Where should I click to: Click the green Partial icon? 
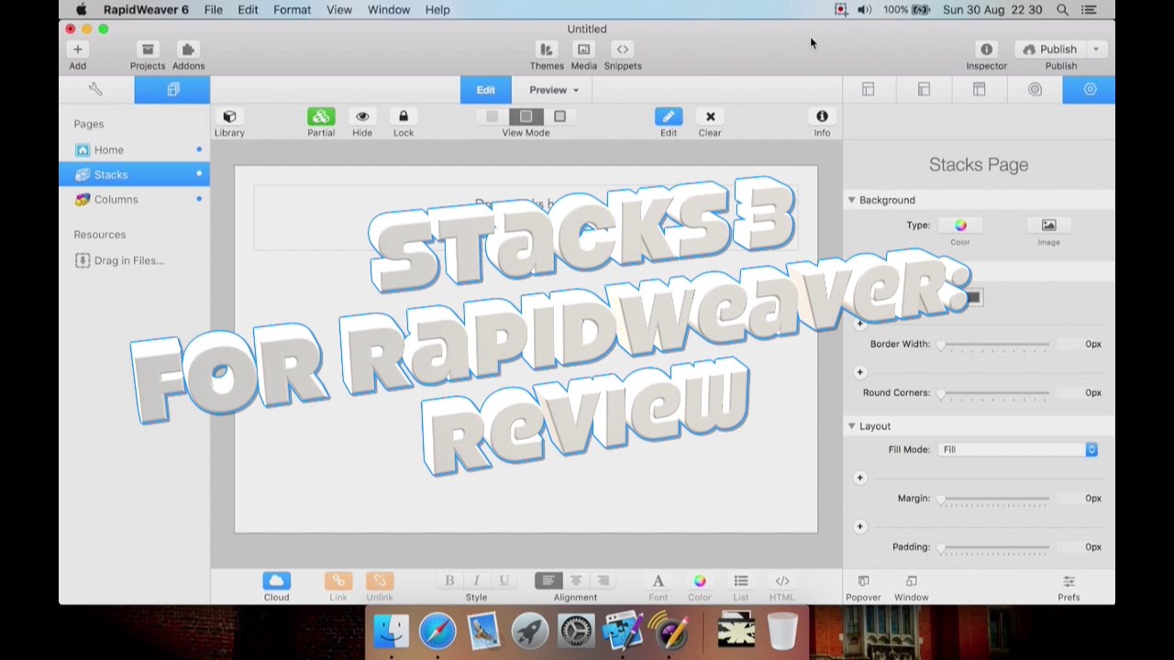[321, 116]
